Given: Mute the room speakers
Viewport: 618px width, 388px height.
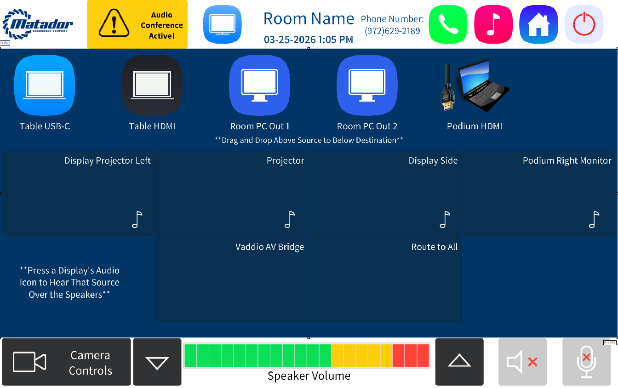Looking at the screenshot, I should click(522, 362).
